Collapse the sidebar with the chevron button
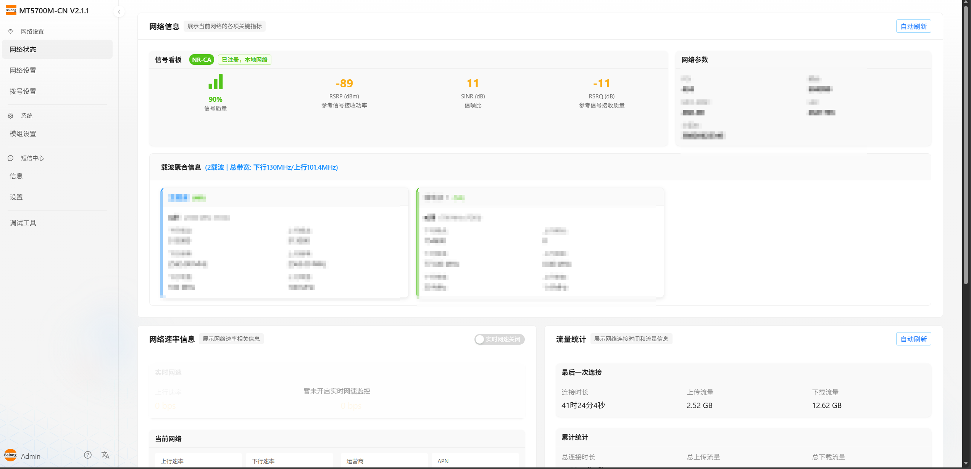971x469 pixels. click(x=119, y=12)
